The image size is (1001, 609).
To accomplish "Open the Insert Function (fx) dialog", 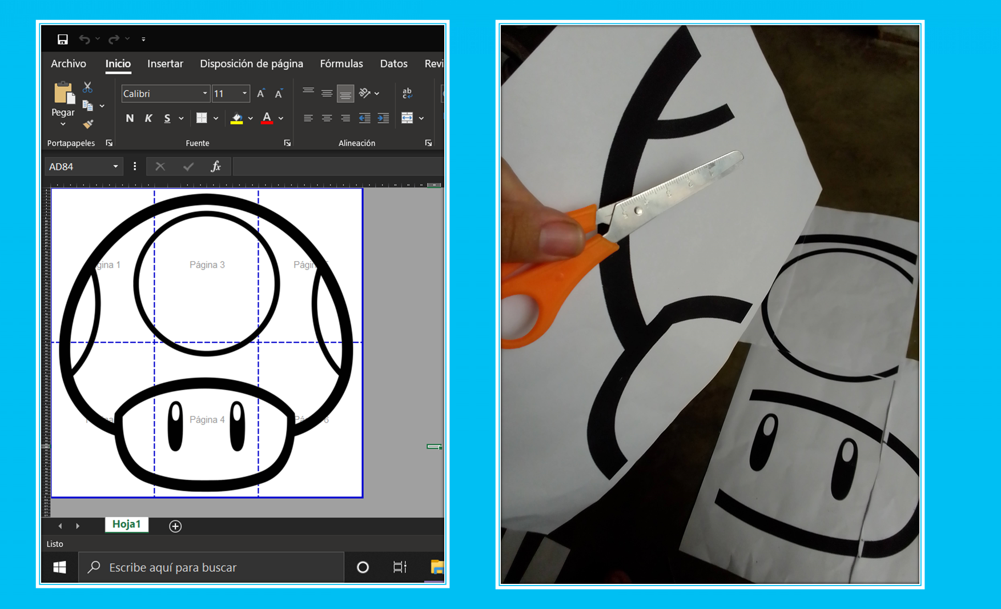I will (x=216, y=166).
